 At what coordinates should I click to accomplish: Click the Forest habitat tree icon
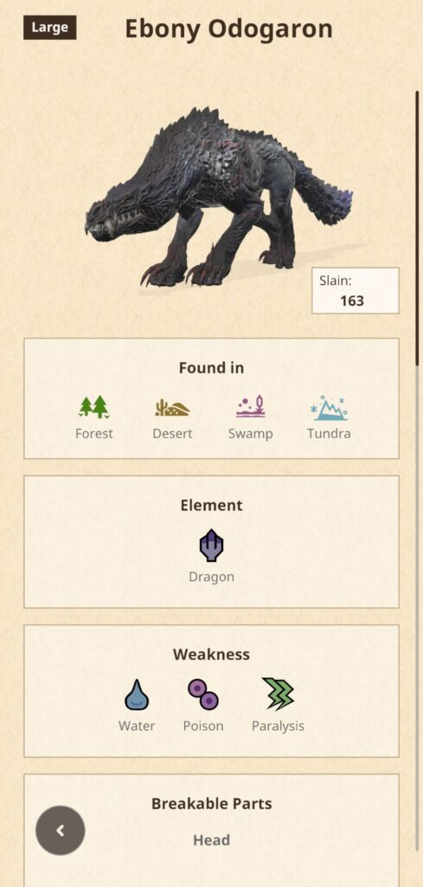click(x=93, y=407)
